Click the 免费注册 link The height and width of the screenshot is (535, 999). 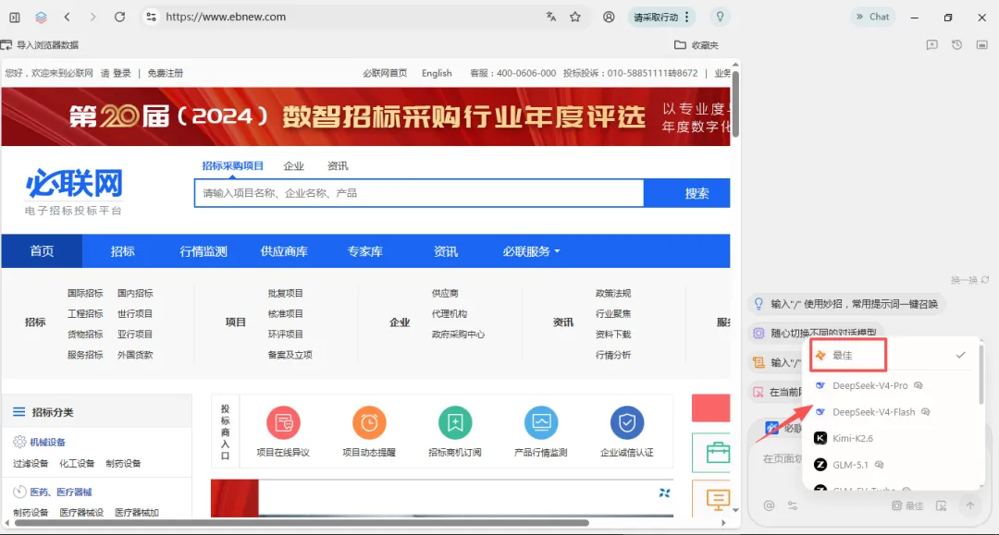tap(165, 73)
